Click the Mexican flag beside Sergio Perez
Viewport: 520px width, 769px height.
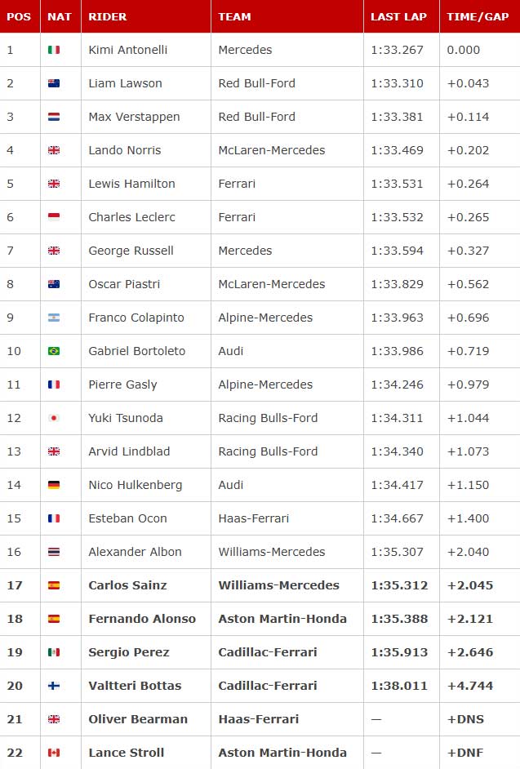[x=54, y=651]
